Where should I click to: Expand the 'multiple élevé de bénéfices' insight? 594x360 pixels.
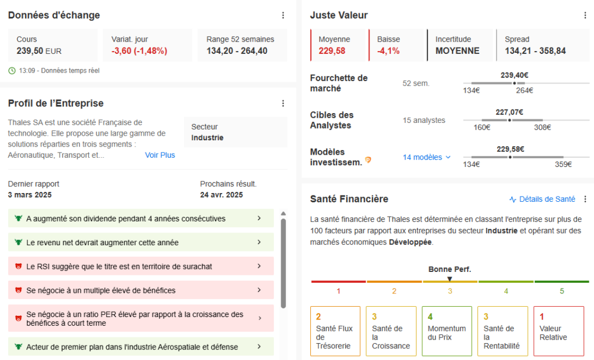click(259, 290)
